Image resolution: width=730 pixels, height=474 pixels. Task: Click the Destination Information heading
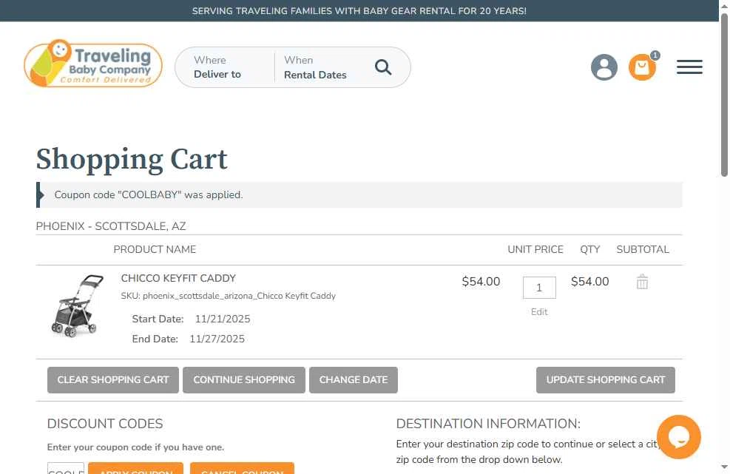(x=488, y=424)
